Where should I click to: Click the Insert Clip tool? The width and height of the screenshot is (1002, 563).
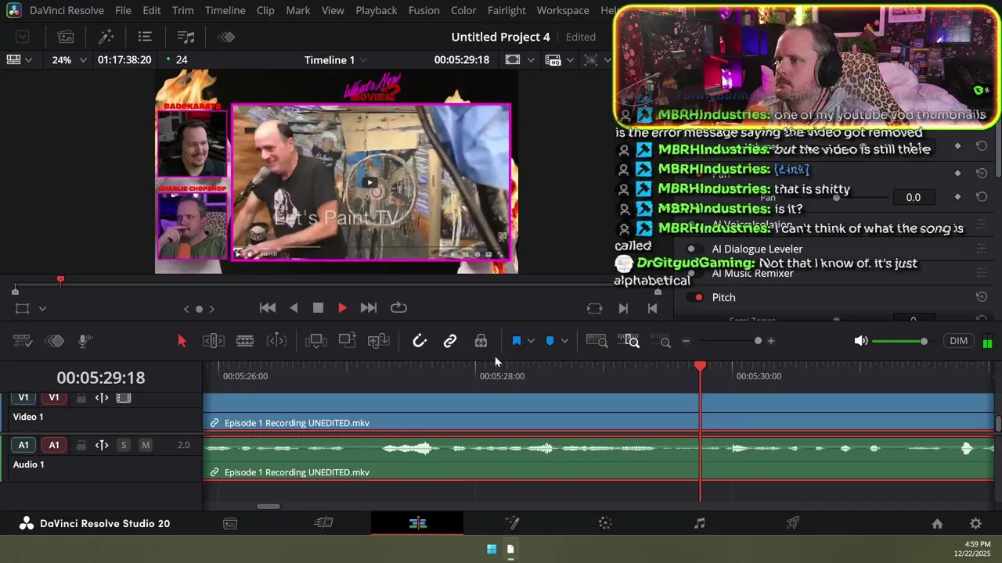pyautogui.click(x=316, y=341)
